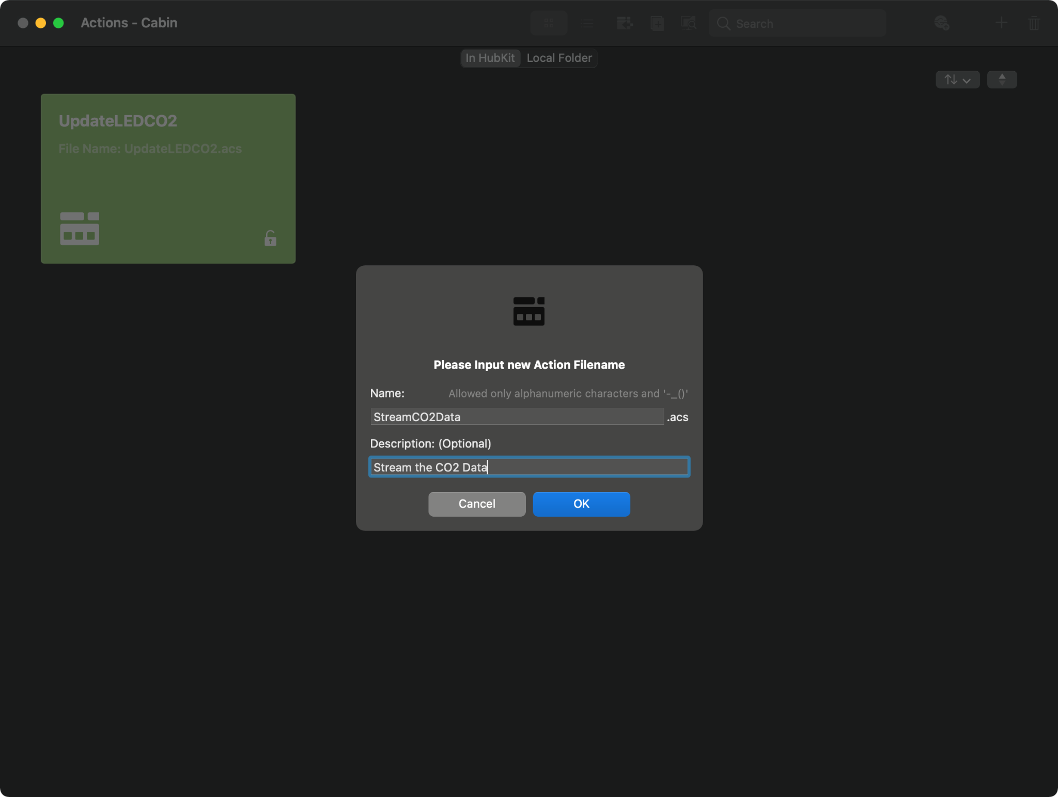Confirm filename by pressing OK

point(581,504)
